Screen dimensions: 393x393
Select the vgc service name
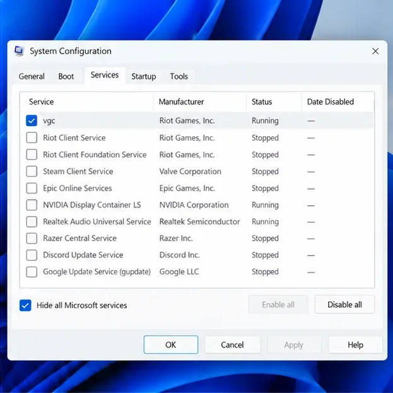click(49, 121)
